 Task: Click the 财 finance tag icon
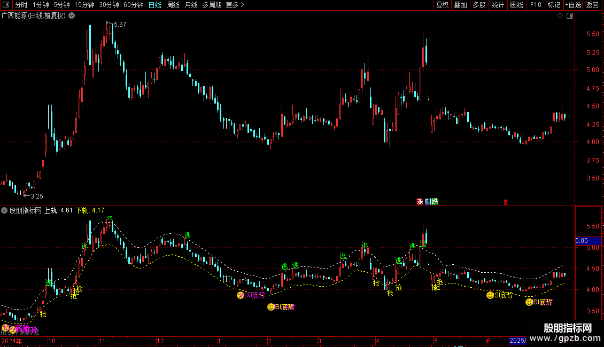click(428, 202)
